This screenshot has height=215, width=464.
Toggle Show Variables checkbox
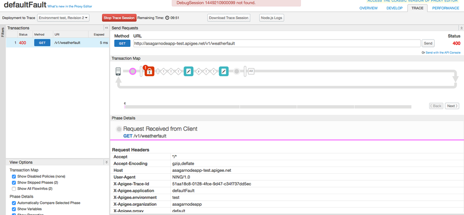coord(13,209)
